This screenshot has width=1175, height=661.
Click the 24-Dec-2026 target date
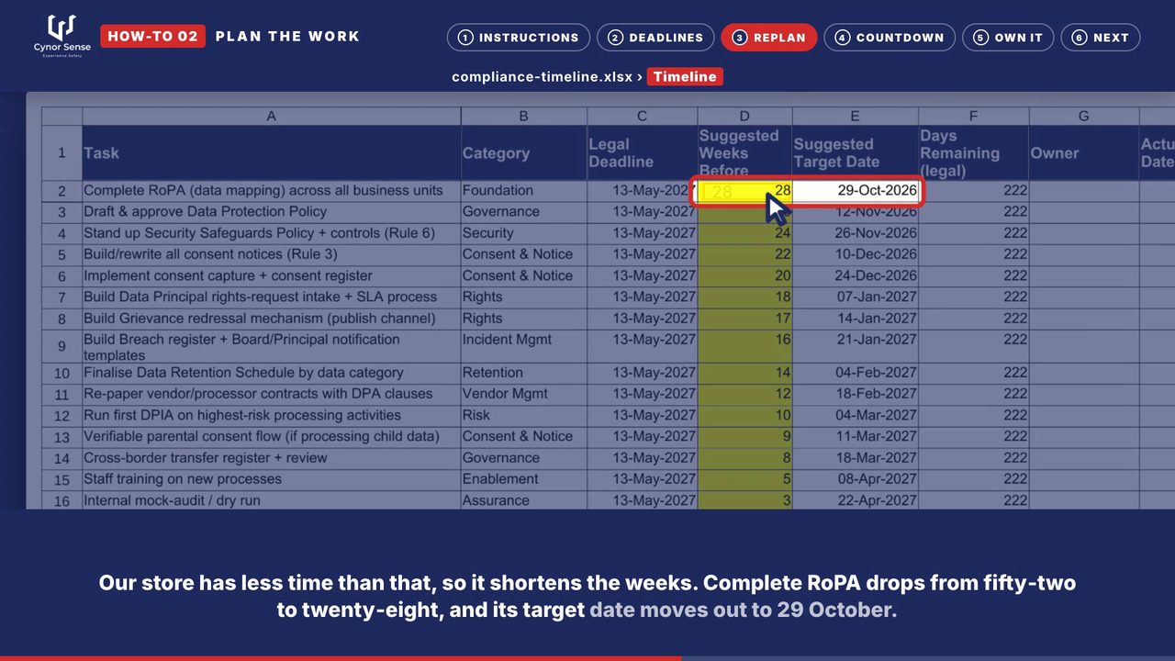855,275
